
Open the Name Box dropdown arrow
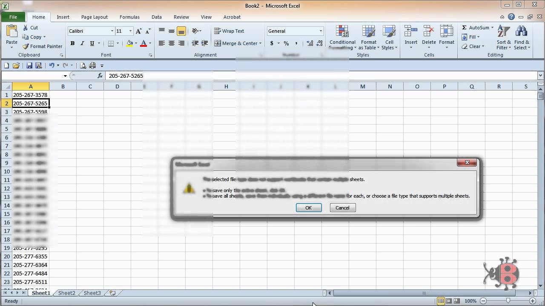click(x=65, y=76)
